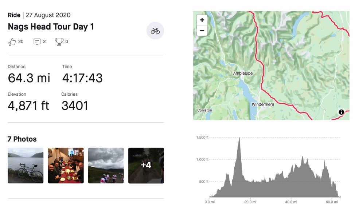Zoom in on the map

click(x=202, y=20)
